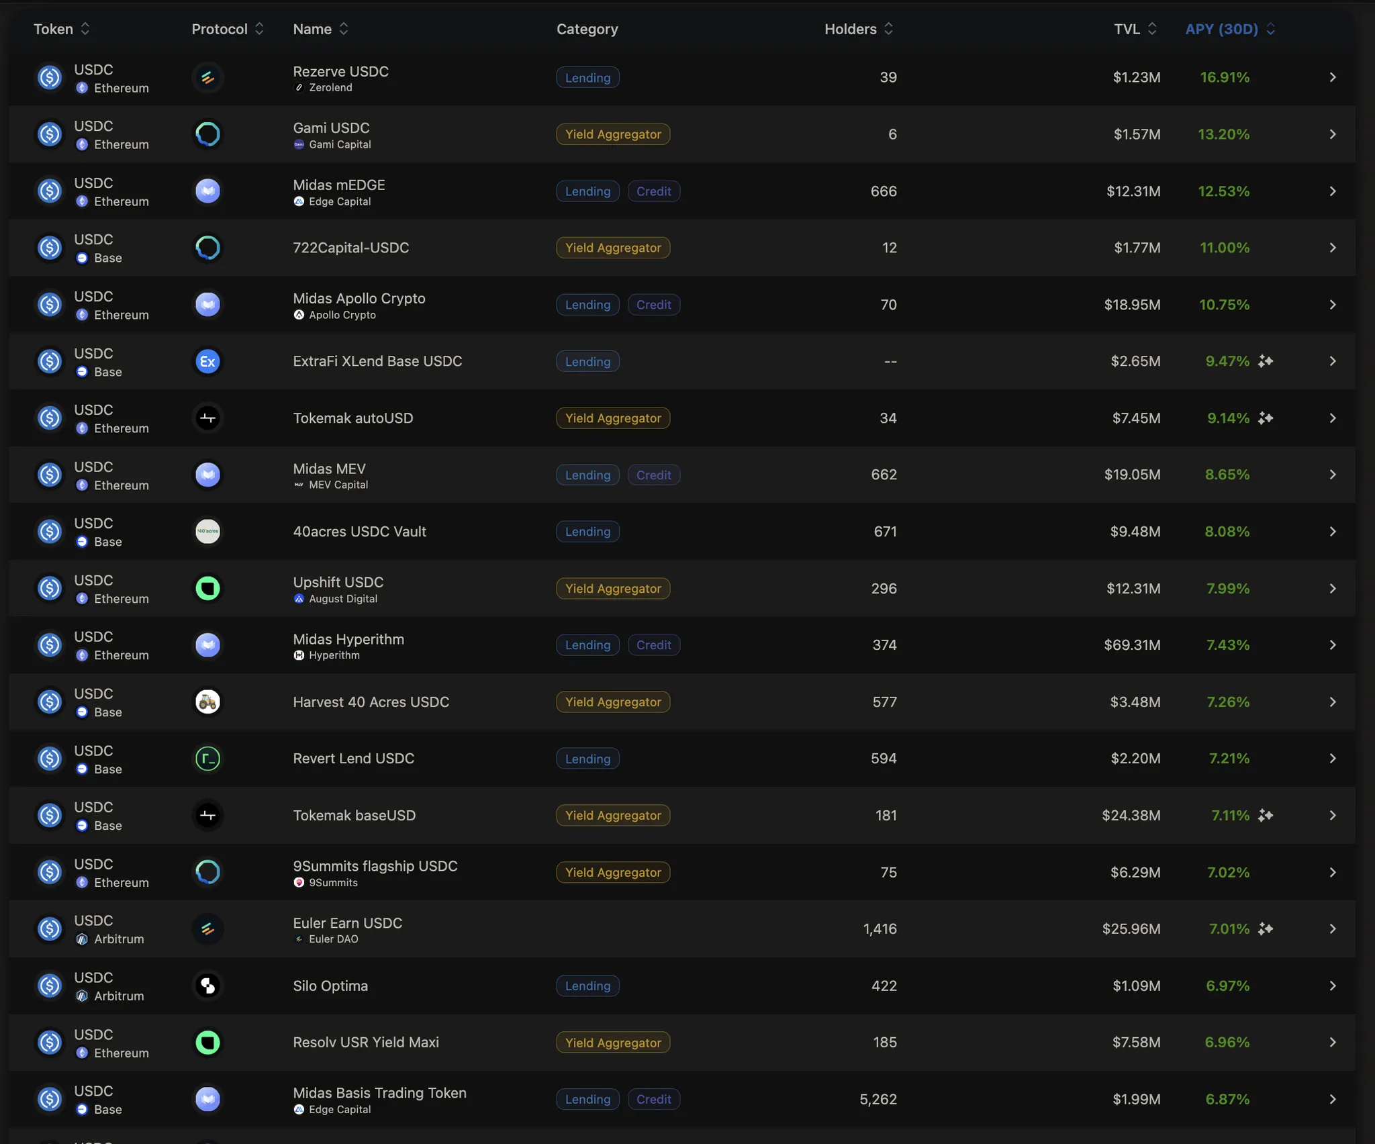The width and height of the screenshot is (1375, 1144).
Task: Click Tokemak icon in autoUSD row
Action: (x=207, y=418)
